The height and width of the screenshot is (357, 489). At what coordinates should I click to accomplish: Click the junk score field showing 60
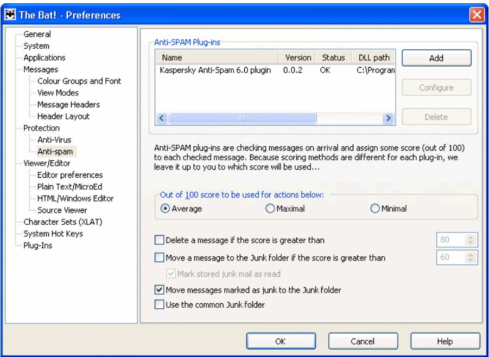pyautogui.click(x=451, y=257)
